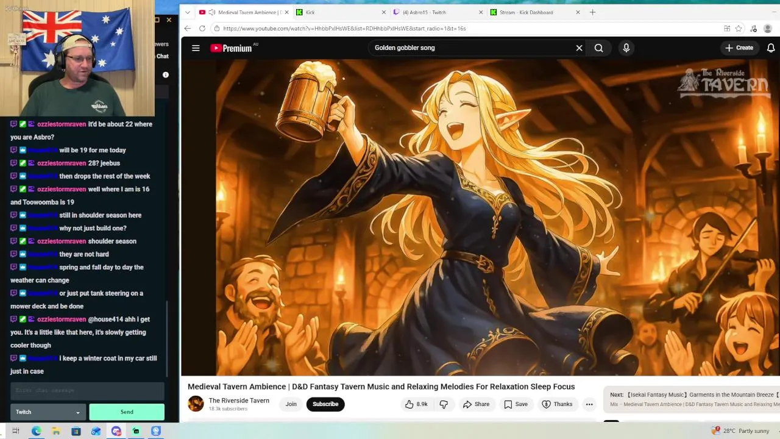This screenshot has height=439, width=780.
Task: Switch to Stream - Kick Dashboard tab
Action: point(536,12)
